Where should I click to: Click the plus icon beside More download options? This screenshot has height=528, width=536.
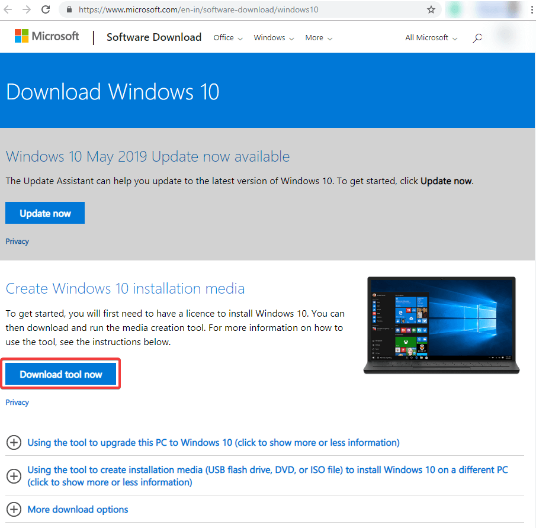(14, 509)
